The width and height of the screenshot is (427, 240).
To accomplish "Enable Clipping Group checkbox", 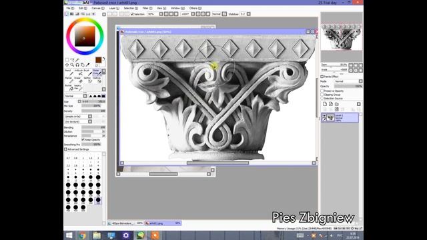I will click(322, 95).
